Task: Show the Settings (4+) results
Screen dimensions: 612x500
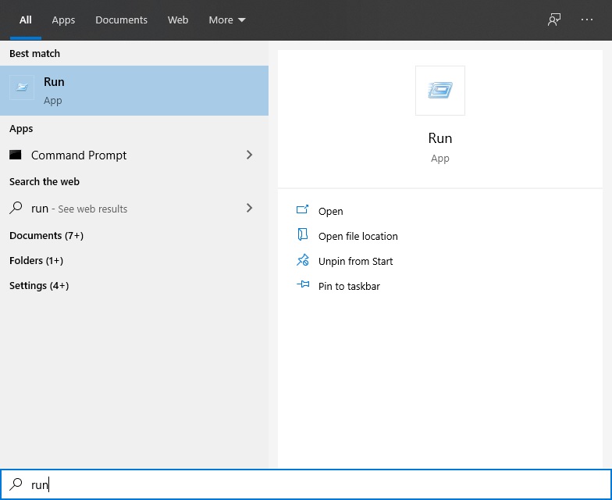Action: pos(39,285)
